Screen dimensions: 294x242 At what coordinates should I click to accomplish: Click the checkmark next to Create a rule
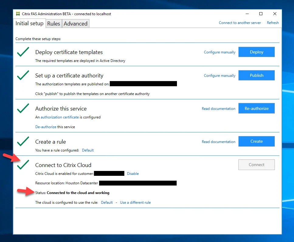click(x=23, y=141)
